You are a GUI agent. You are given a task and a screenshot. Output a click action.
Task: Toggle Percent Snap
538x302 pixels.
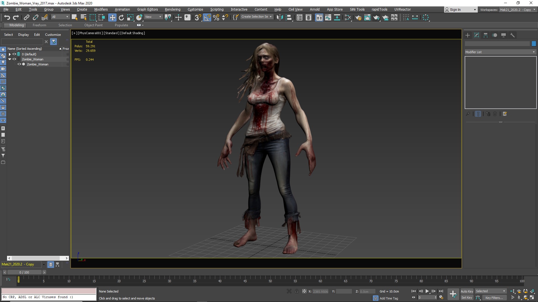[216, 18]
